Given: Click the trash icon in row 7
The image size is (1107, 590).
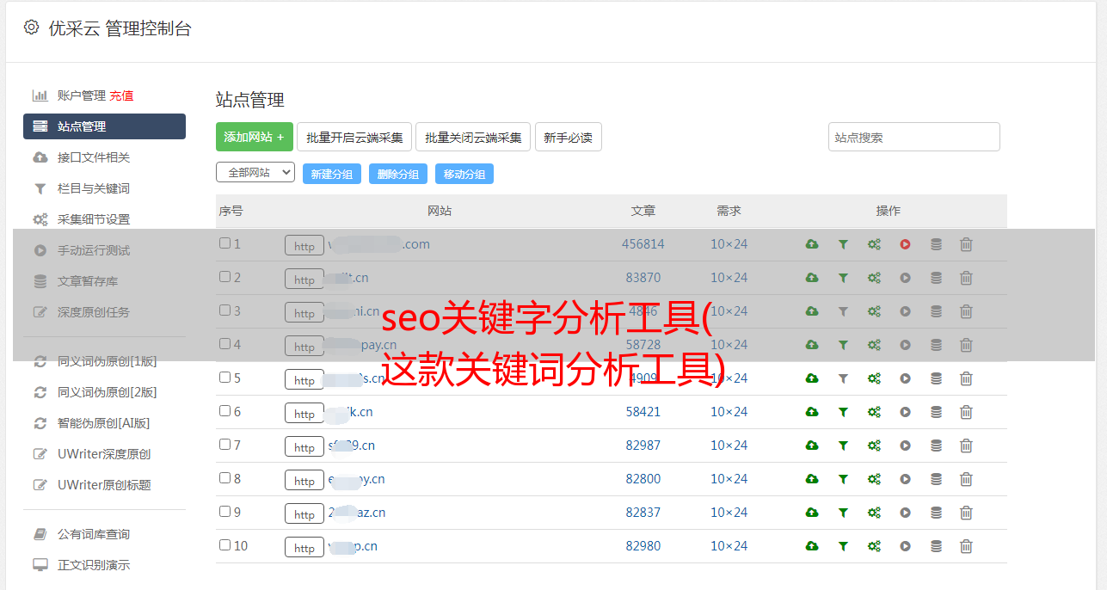Looking at the screenshot, I should (966, 446).
